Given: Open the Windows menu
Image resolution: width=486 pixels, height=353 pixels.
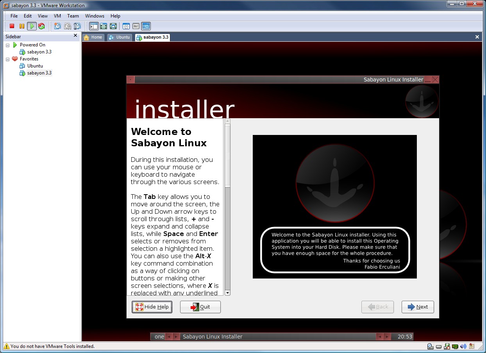Looking at the screenshot, I should pos(95,16).
